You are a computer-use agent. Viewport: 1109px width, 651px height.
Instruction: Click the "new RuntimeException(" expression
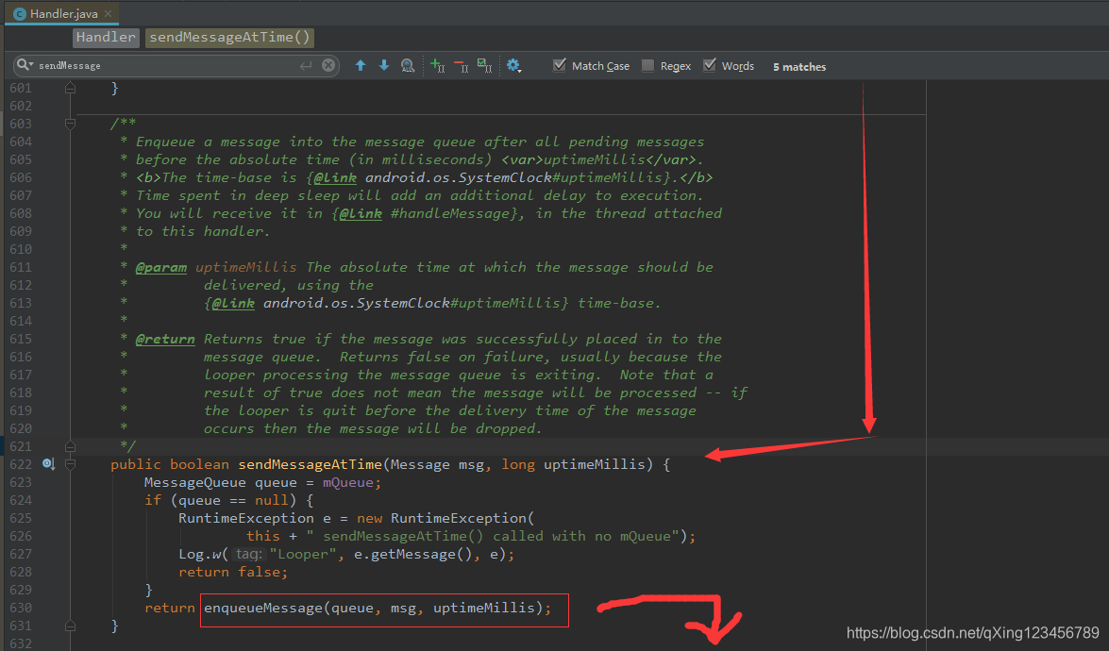pos(445,518)
